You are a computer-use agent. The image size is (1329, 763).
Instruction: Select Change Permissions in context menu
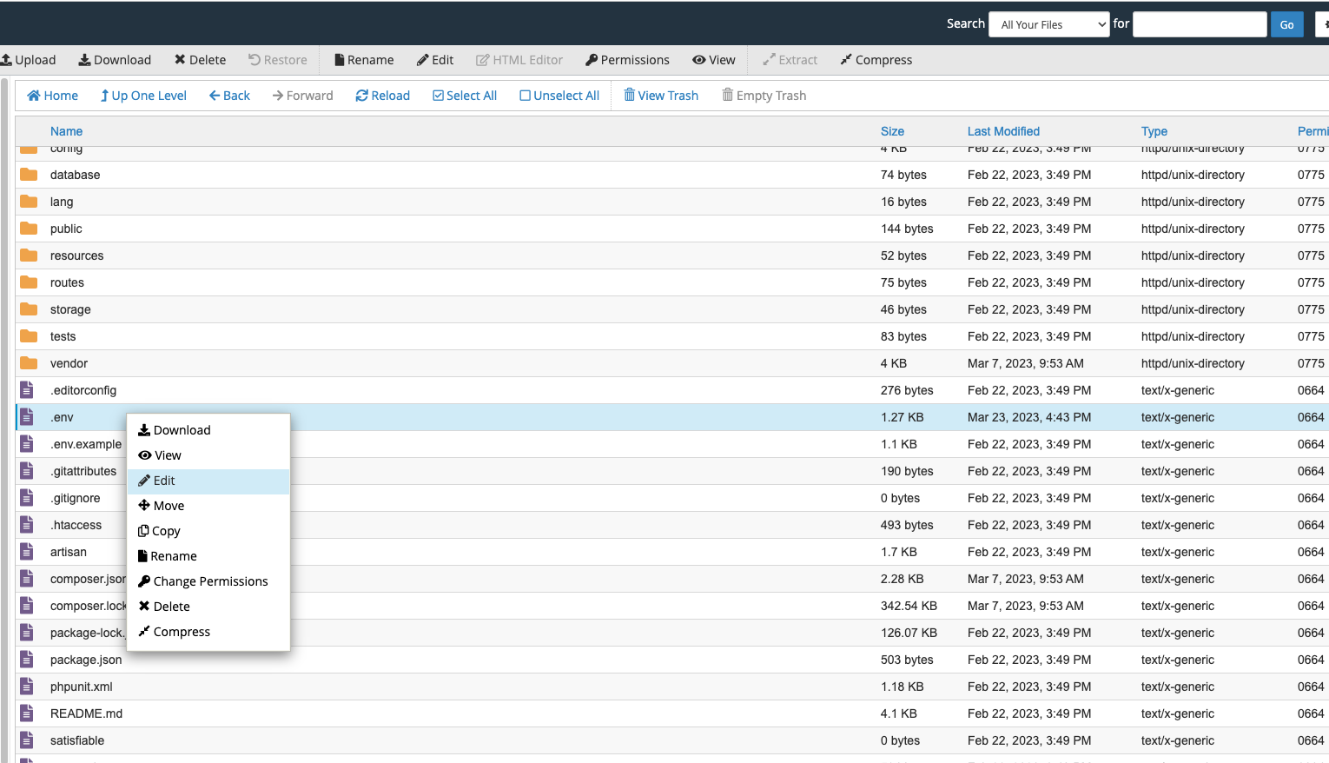click(x=210, y=581)
